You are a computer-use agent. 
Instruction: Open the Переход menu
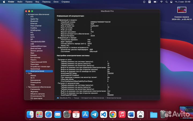point(46,2)
